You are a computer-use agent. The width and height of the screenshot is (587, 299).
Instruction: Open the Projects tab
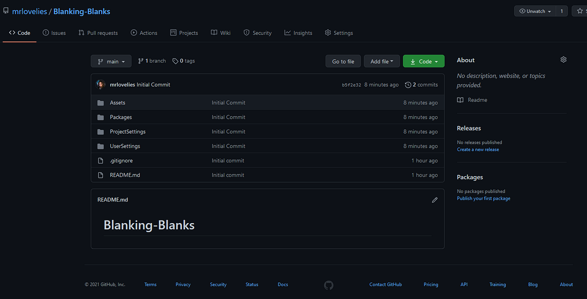tap(184, 33)
